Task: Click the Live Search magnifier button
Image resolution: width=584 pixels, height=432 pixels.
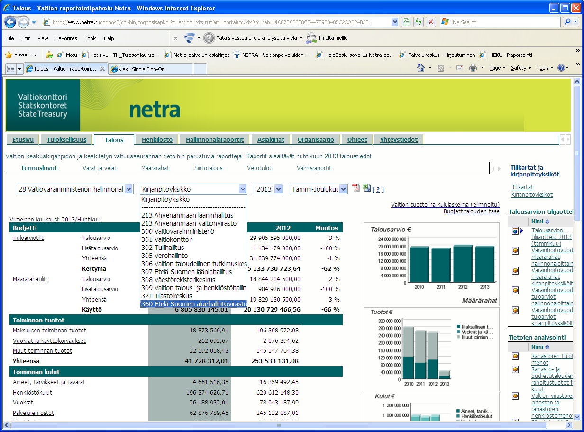Action: pyautogui.click(x=567, y=22)
